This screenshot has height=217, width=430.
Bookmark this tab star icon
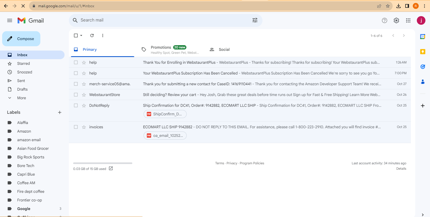click(x=388, y=6)
